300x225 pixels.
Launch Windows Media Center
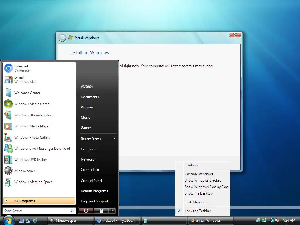[x=39, y=104]
